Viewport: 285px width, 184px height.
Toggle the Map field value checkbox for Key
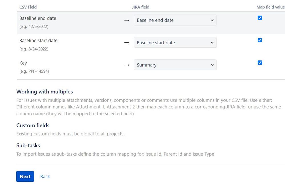click(260, 62)
